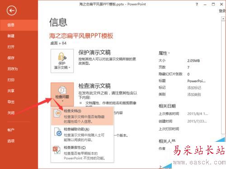
Task: Click the 保护演示文稿 heading text
Action: tap(94, 52)
